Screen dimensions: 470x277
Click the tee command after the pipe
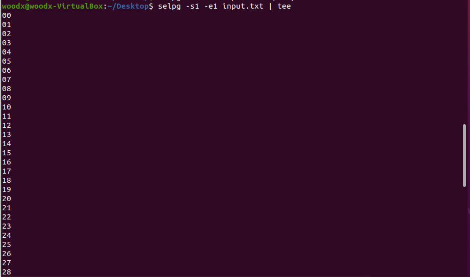point(284,6)
